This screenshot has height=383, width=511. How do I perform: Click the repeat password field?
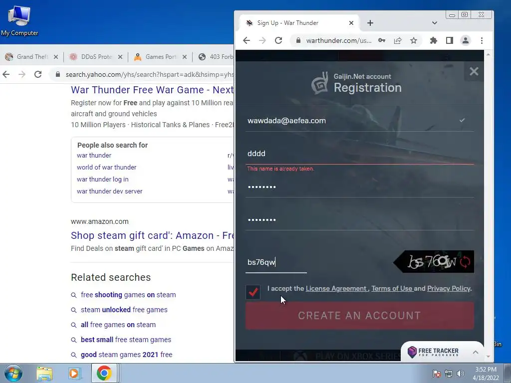pyautogui.click(x=359, y=219)
